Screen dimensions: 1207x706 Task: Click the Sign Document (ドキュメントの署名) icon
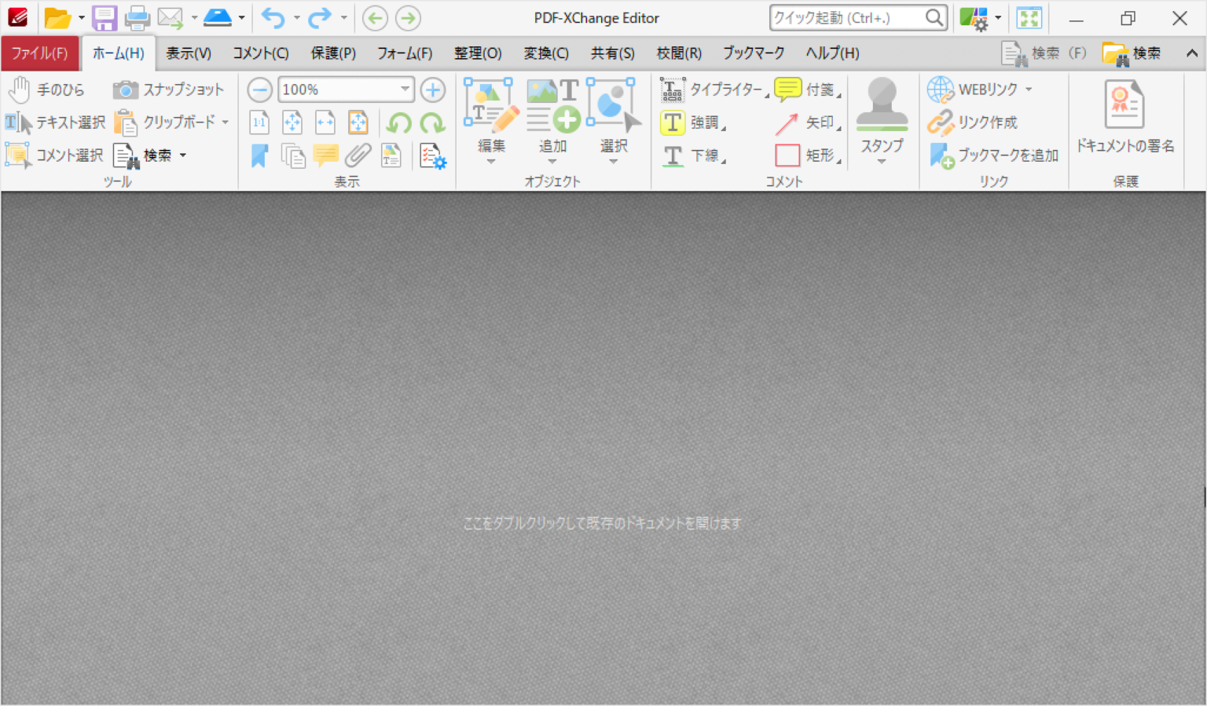click(x=1124, y=118)
